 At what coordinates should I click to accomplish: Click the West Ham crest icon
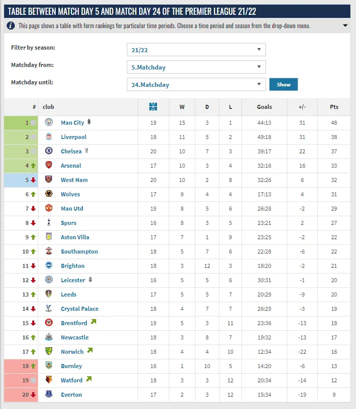click(49, 180)
